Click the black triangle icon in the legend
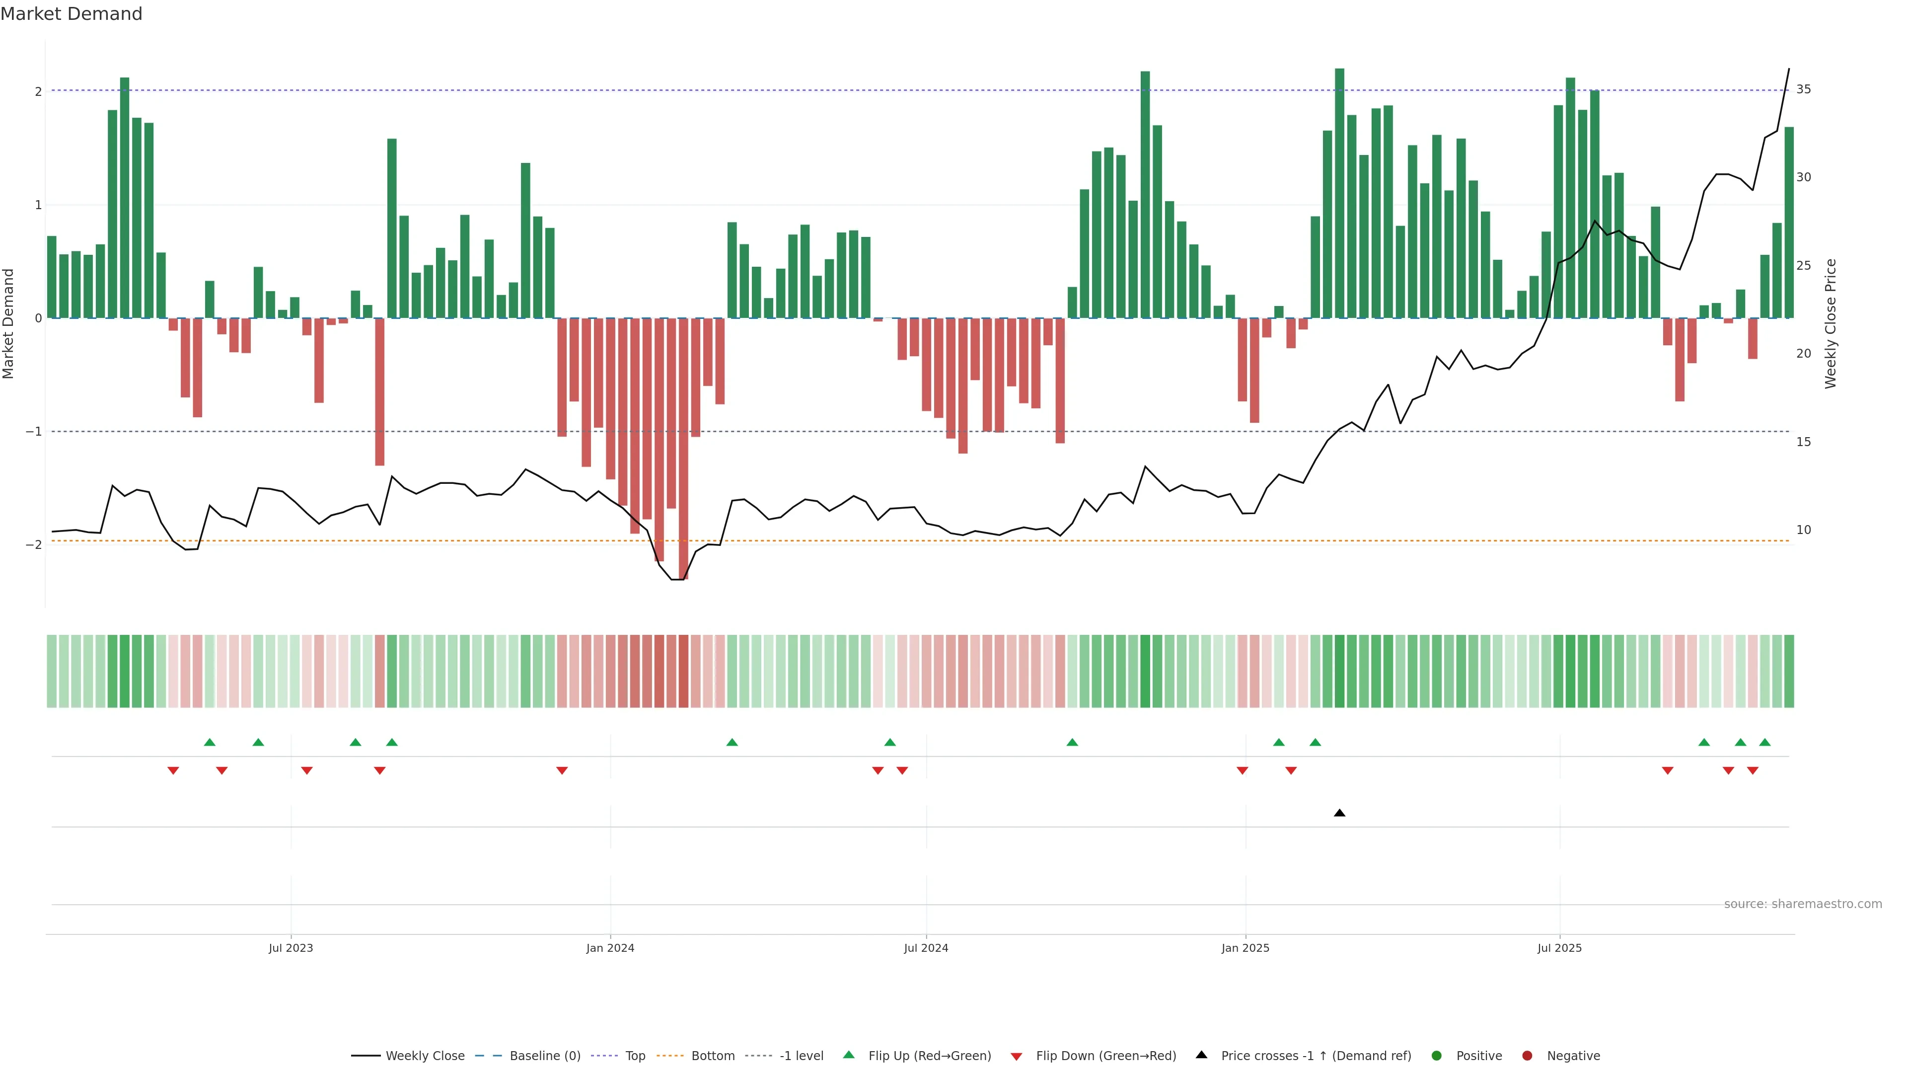 [1201, 1055]
